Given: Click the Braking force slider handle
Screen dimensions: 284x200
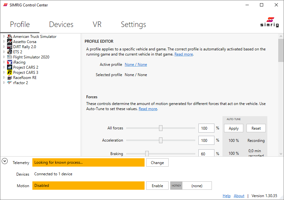Looking at the screenshot, I should point(147,154).
